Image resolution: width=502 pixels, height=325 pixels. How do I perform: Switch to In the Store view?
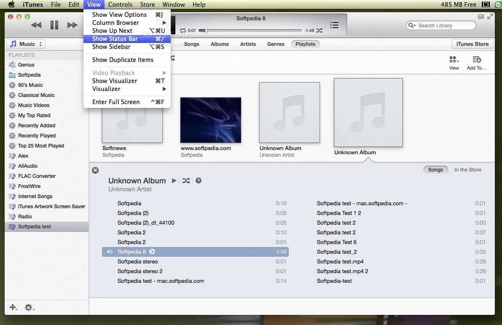(x=467, y=169)
